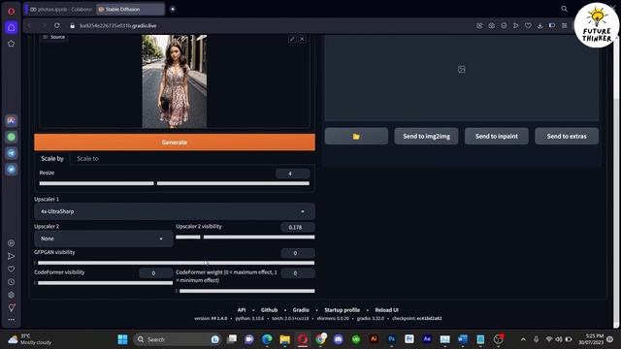Switch to the Colaboratory tab

pyautogui.click(x=60, y=9)
